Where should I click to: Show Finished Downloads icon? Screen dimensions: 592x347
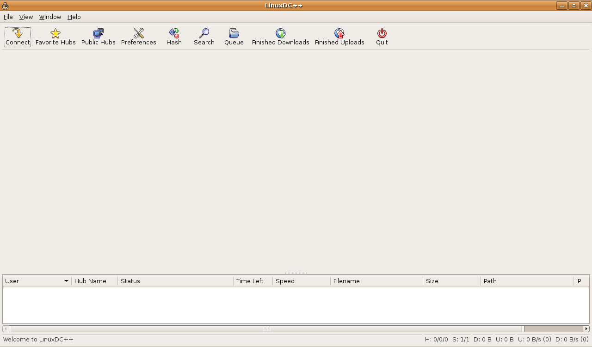281,33
